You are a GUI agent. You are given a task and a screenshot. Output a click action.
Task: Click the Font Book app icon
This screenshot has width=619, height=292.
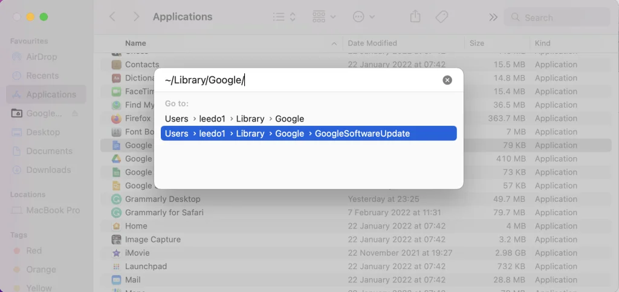pyautogui.click(x=116, y=132)
